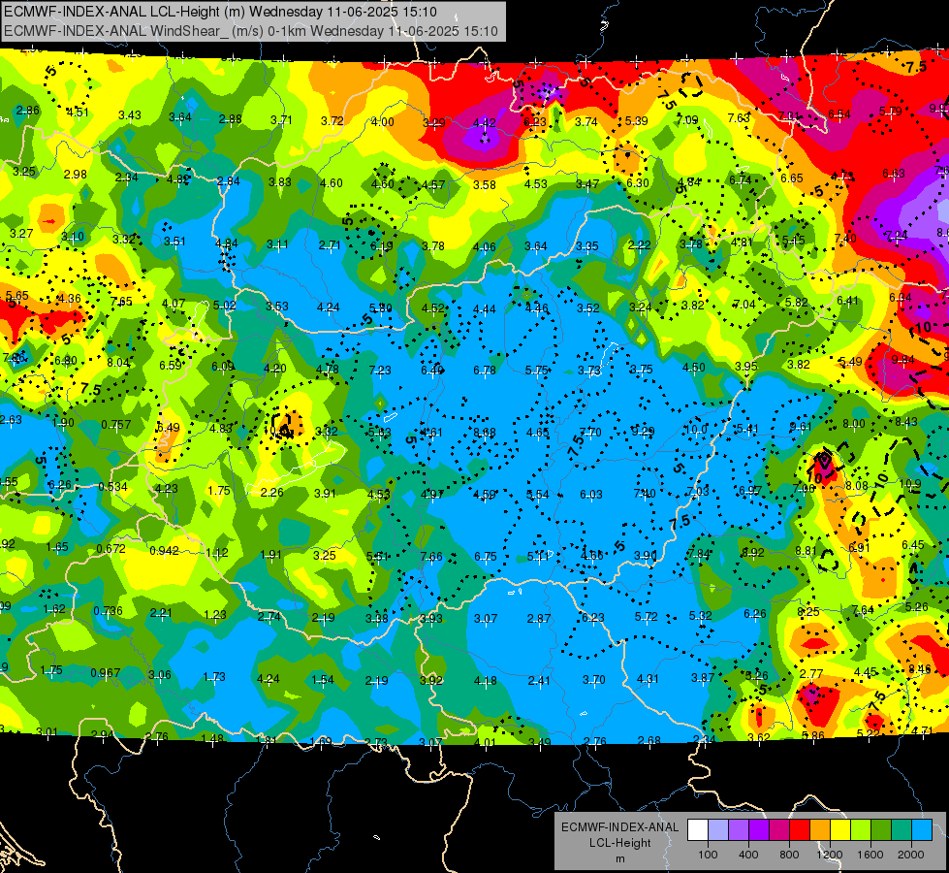Click the map value 2.86
Image resolution: width=949 pixels, height=873 pixels.
(28, 111)
